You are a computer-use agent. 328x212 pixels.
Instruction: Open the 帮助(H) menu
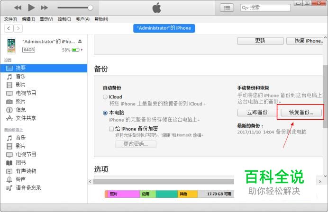click(101, 19)
